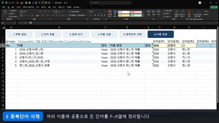Open the font size dropdown

43,12
